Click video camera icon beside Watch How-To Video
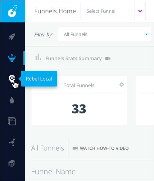154x181 pixels. point(75,148)
